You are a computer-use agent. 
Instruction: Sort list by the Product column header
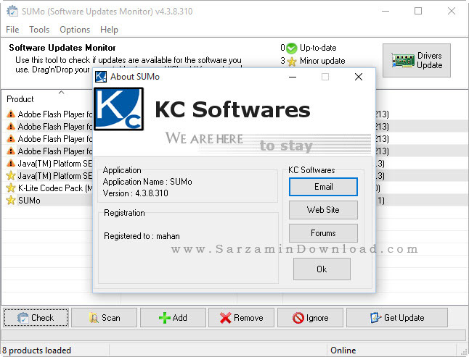[x=20, y=99]
